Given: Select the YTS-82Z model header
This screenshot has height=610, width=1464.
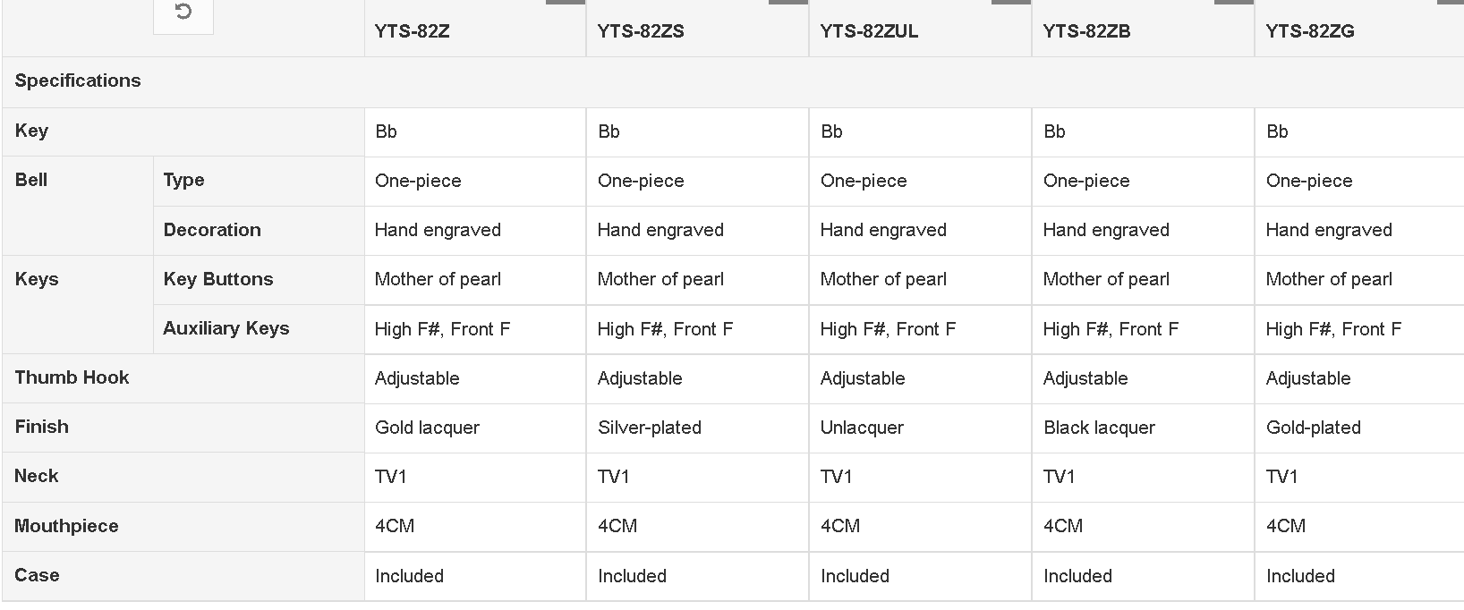Looking at the screenshot, I should click(412, 31).
